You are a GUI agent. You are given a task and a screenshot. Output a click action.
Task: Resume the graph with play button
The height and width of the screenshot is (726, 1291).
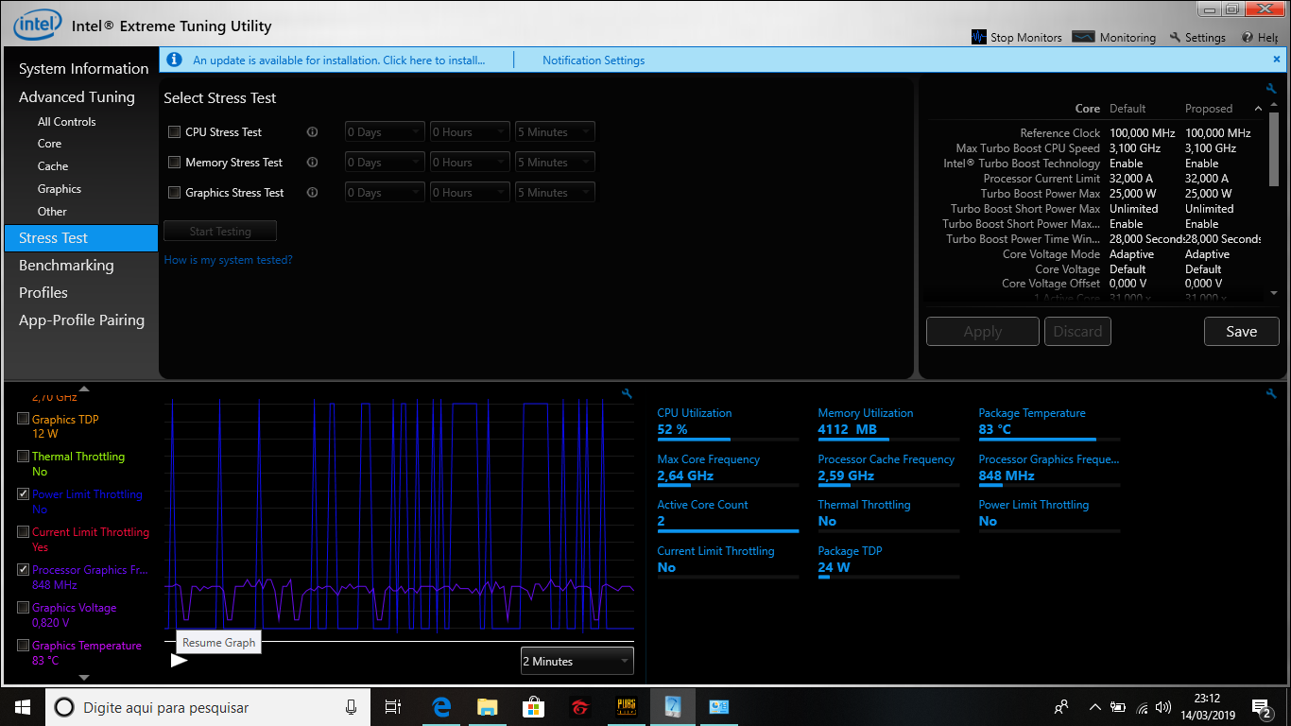(x=180, y=660)
